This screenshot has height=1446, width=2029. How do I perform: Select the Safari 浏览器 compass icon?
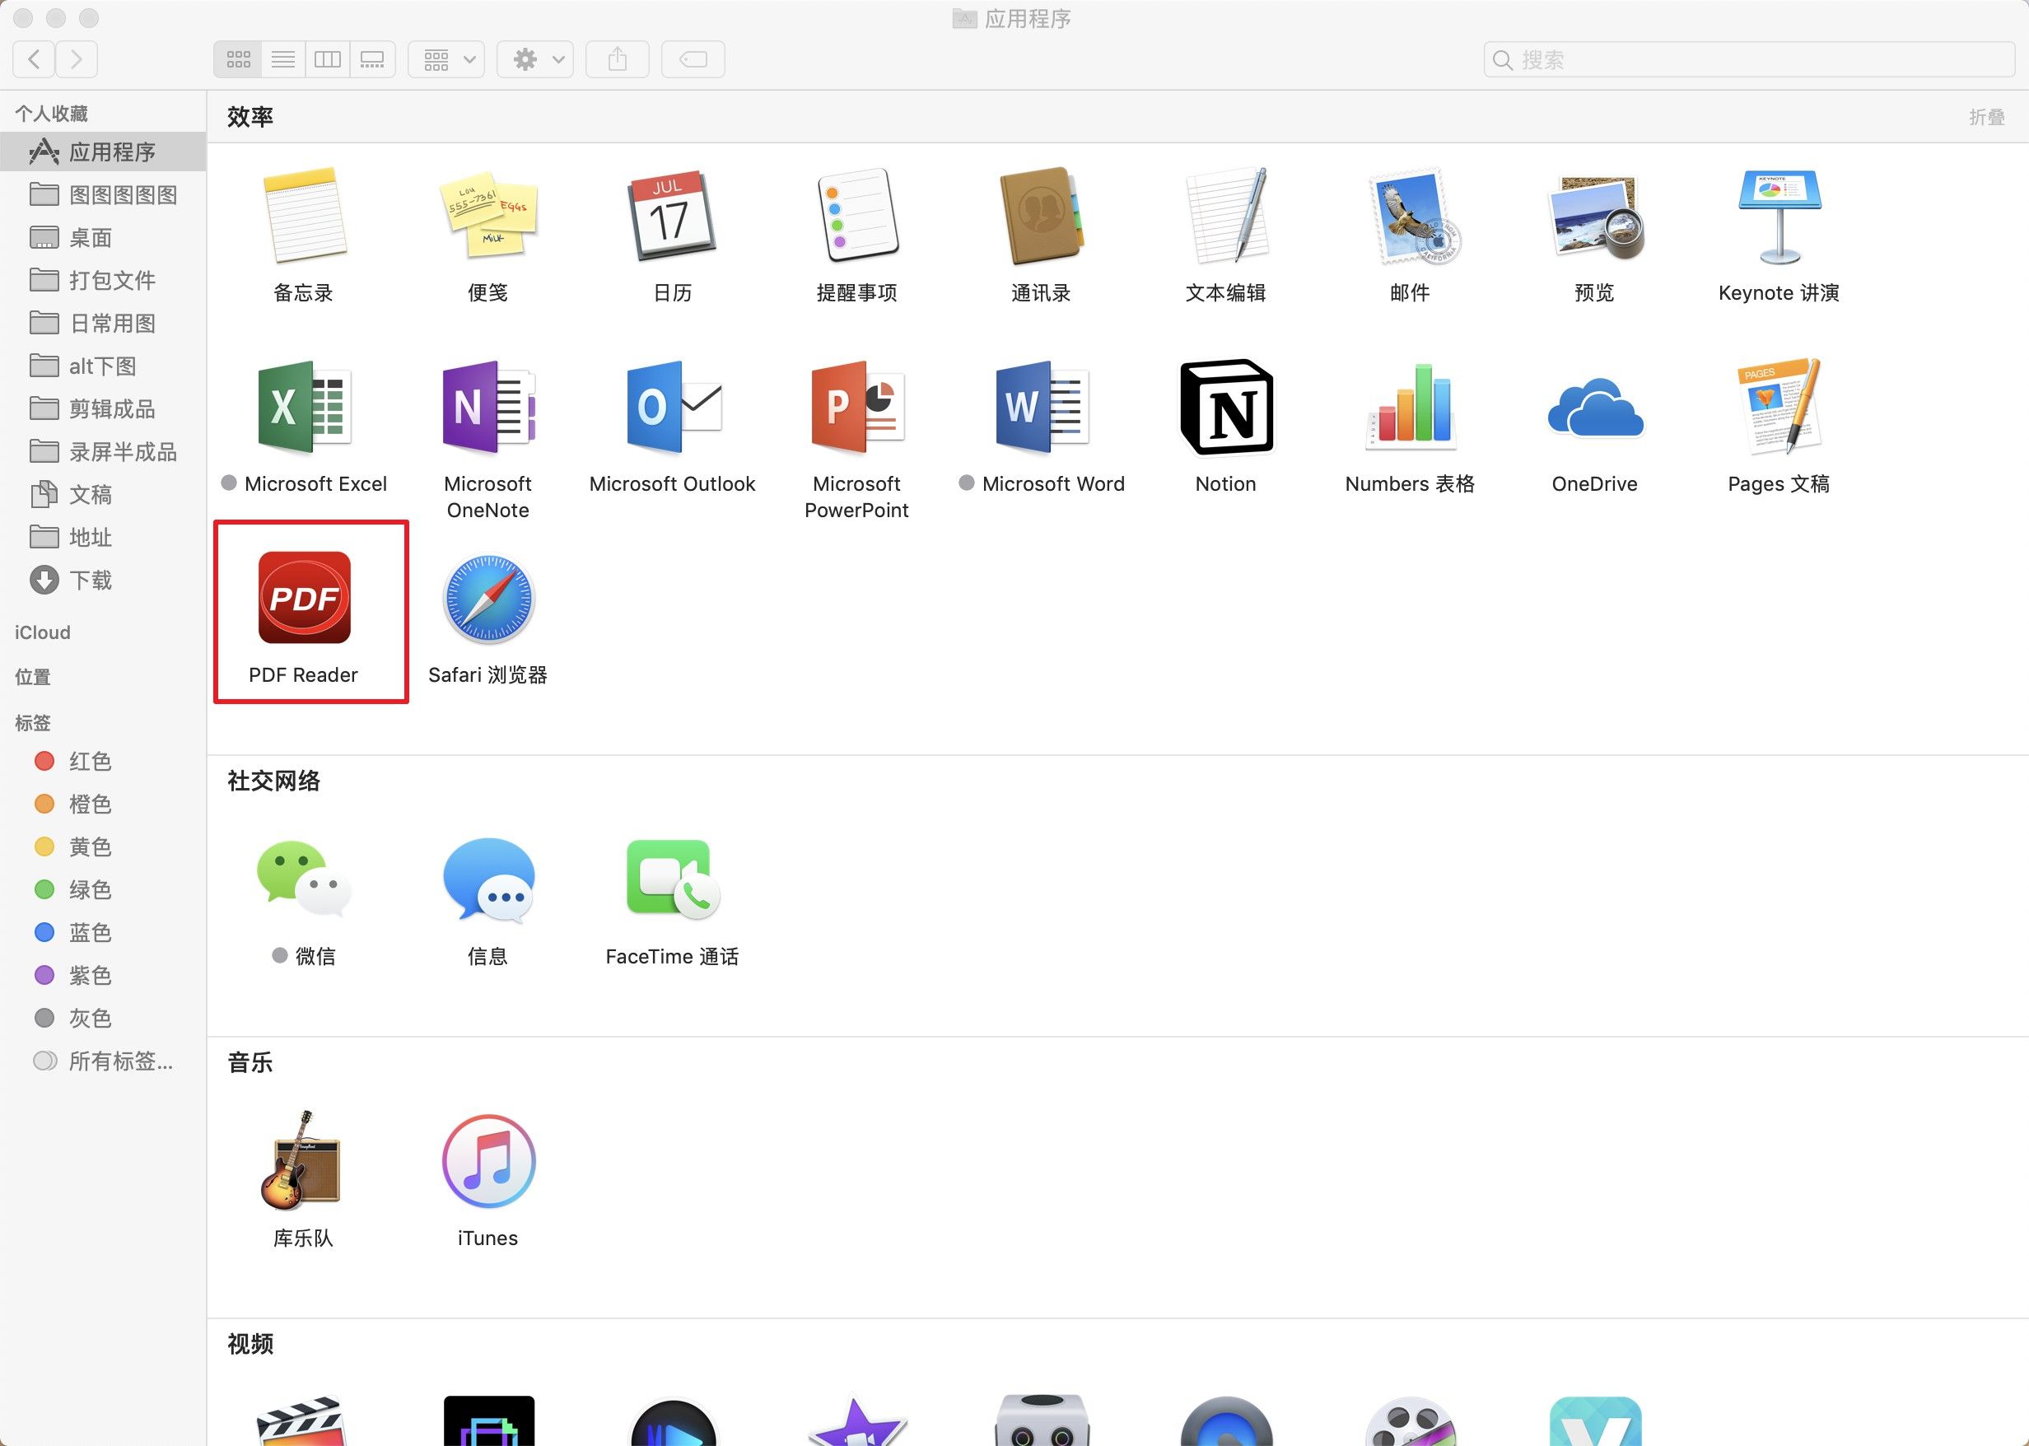point(487,598)
